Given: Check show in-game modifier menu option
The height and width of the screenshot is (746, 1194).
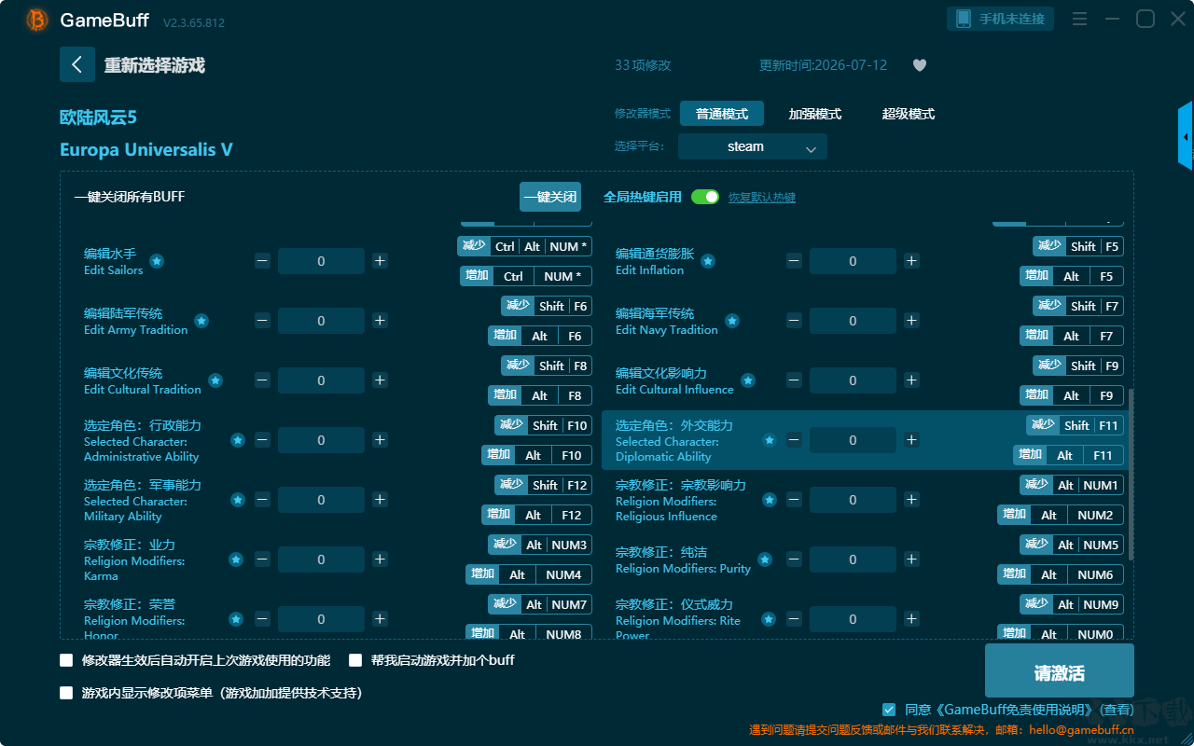Looking at the screenshot, I should [x=66, y=693].
